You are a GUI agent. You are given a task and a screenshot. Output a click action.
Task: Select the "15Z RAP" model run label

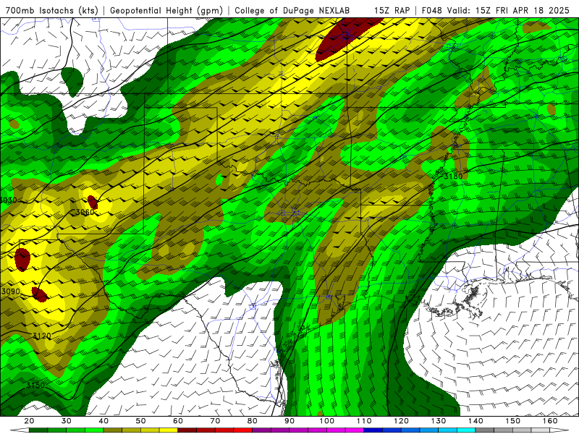(x=392, y=10)
